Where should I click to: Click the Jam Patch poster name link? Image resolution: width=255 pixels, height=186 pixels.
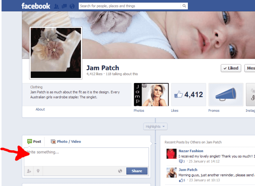tap(188, 170)
